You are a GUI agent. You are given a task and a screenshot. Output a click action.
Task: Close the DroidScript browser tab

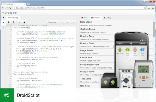[24, 4]
